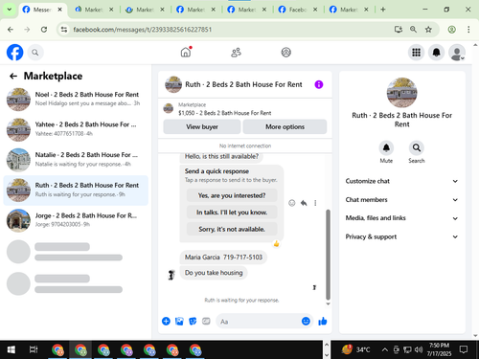Send quick reply Yes, are you interested?
The width and height of the screenshot is (479, 359).
click(x=232, y=195)
